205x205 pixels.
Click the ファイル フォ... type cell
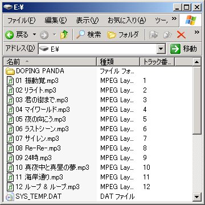tap(117, 72)
